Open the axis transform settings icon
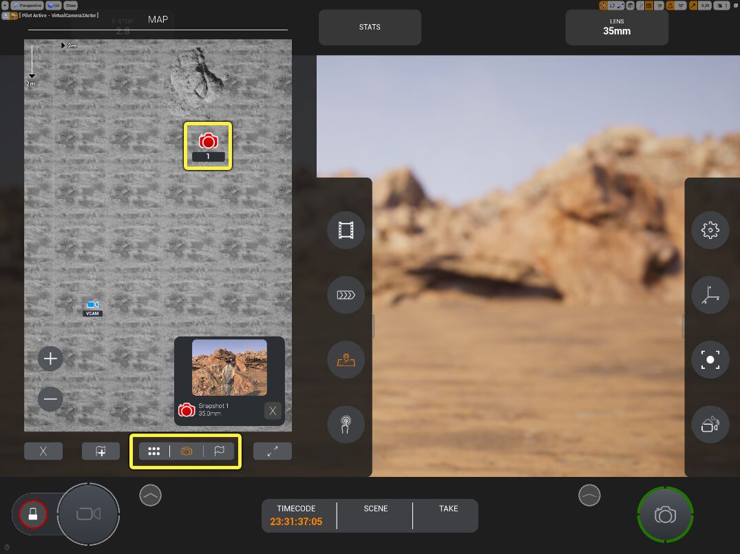 [x=710, y=295]
